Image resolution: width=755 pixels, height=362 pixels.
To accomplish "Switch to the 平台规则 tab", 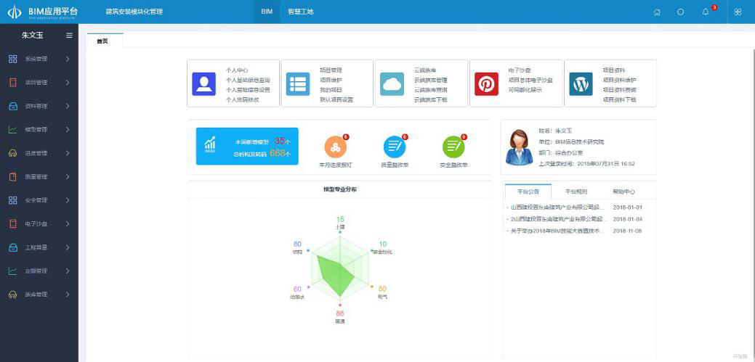I will tap(576, 192).
